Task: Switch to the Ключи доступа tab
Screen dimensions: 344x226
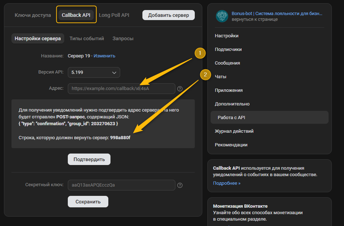Action: pos(32,15)
